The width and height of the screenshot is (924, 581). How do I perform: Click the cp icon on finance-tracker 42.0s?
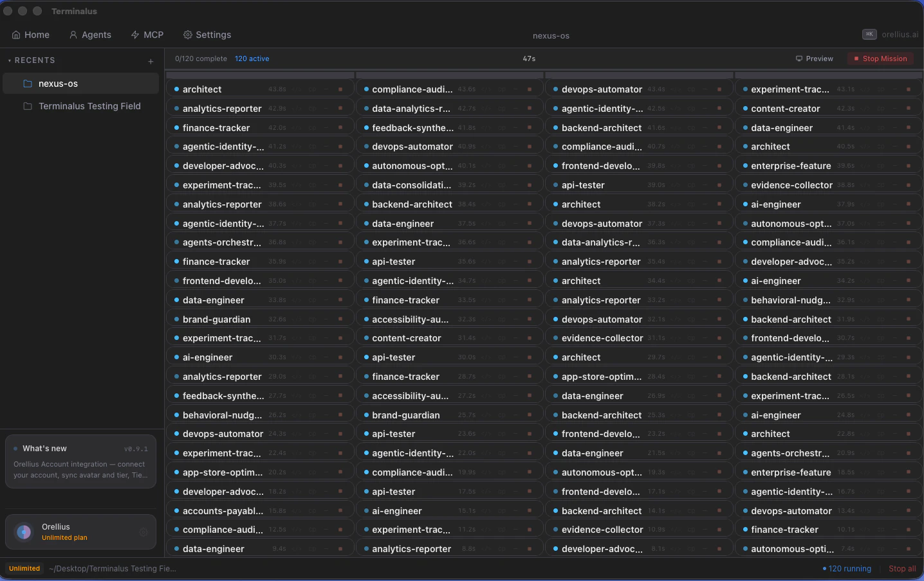point(312,127)
